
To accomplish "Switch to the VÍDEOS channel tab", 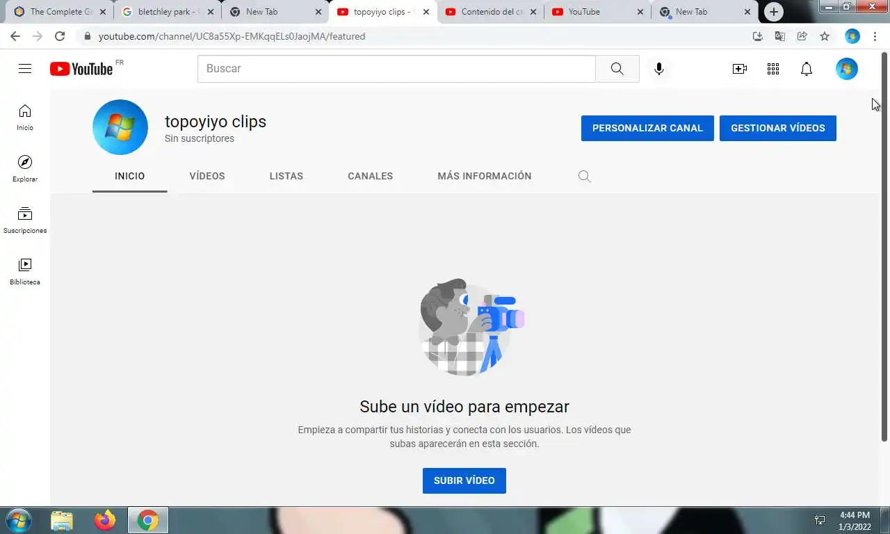I will click(x=207, y=176).
